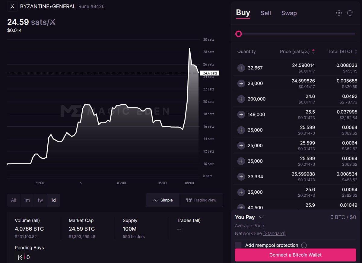Refresh the order book with reload icon

point(350,13)
